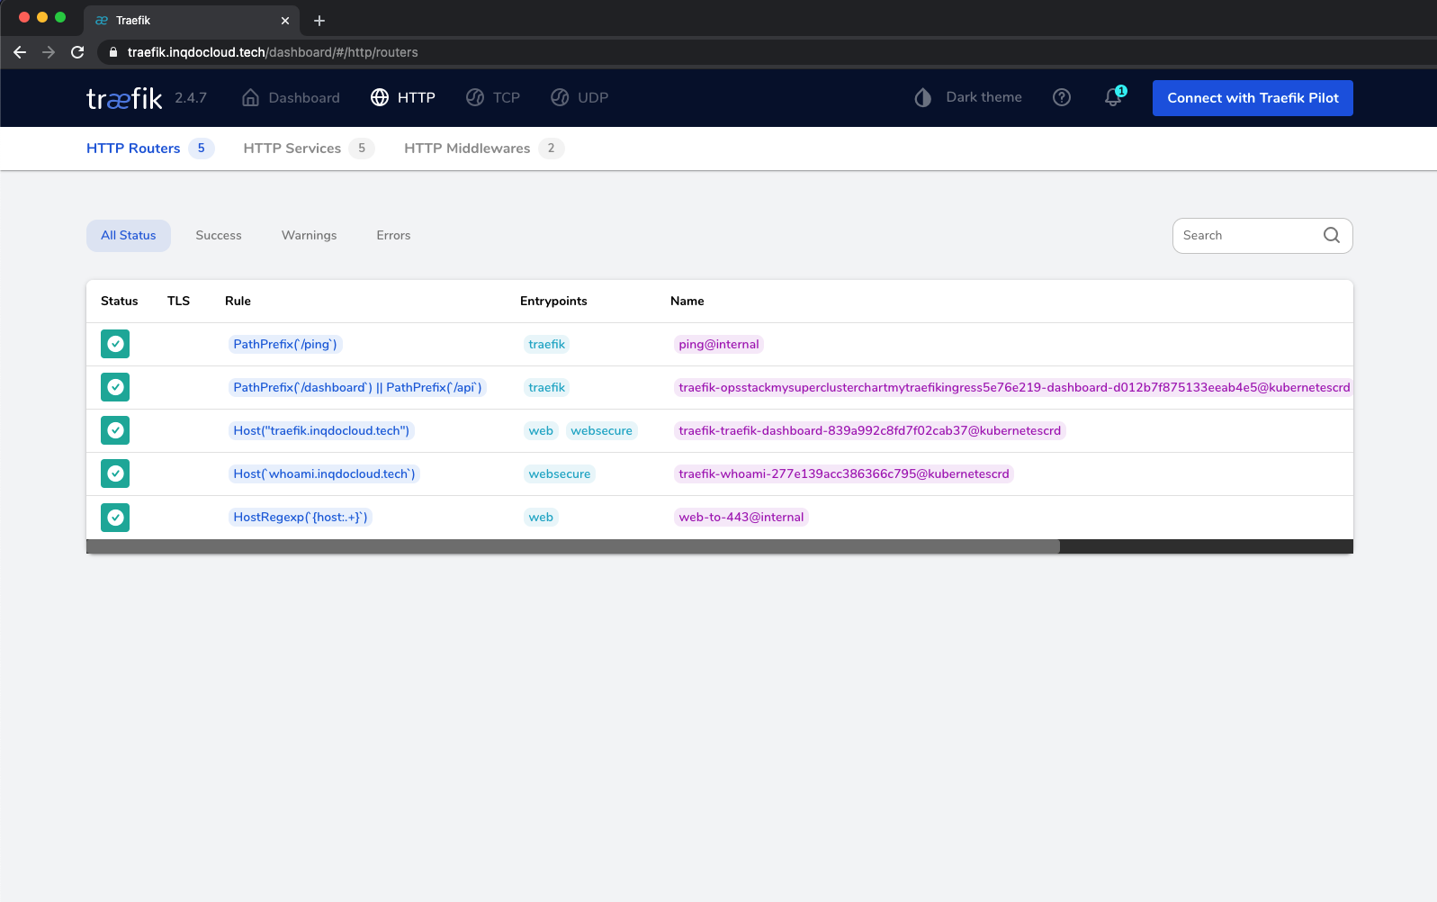This screenshot has width=1437, height=902.
Task: Click the horizontal table scrollbar
Action: point(573,546)
